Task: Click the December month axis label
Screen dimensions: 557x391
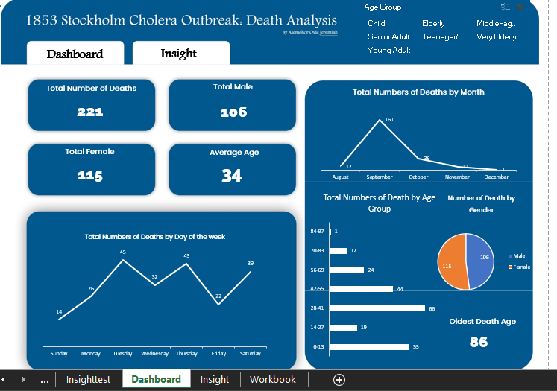Action: (497, 177)
